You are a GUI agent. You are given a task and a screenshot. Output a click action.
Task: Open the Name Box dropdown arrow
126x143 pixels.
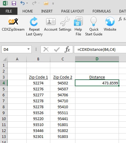(x=28, y=49)
